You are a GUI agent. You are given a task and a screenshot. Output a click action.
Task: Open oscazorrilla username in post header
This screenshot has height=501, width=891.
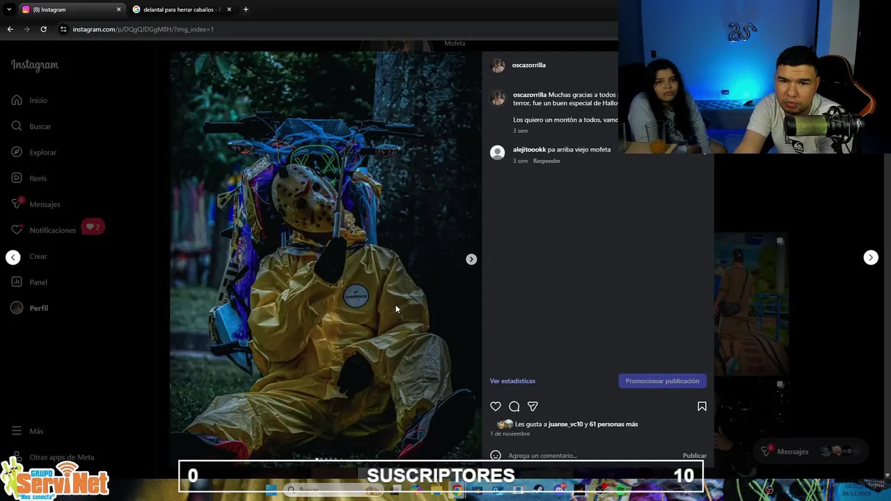point(529,65)
